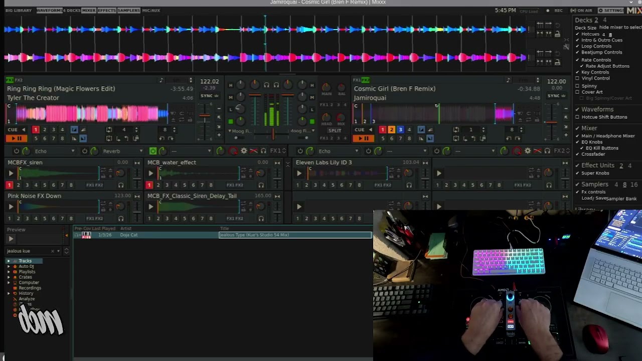The height and width of the screenshot is (361, 642).
Task: Enable the Spinny checkbox
Action: [x=577, y=86]
